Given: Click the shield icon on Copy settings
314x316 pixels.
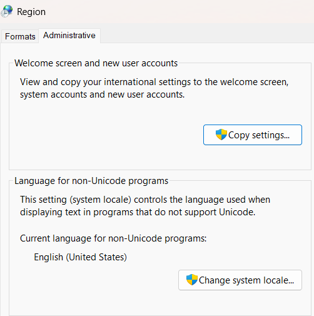Looking at the screenshot, I should (221, 135).
